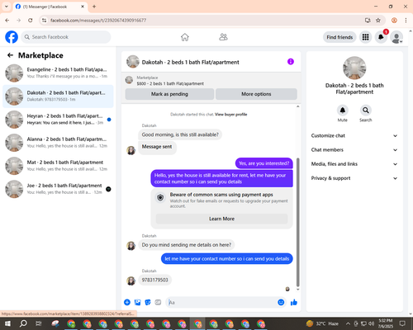This screenshot has width=413, height=330.
Task: Click Find friends button
Action: click(x=339, y=37)
